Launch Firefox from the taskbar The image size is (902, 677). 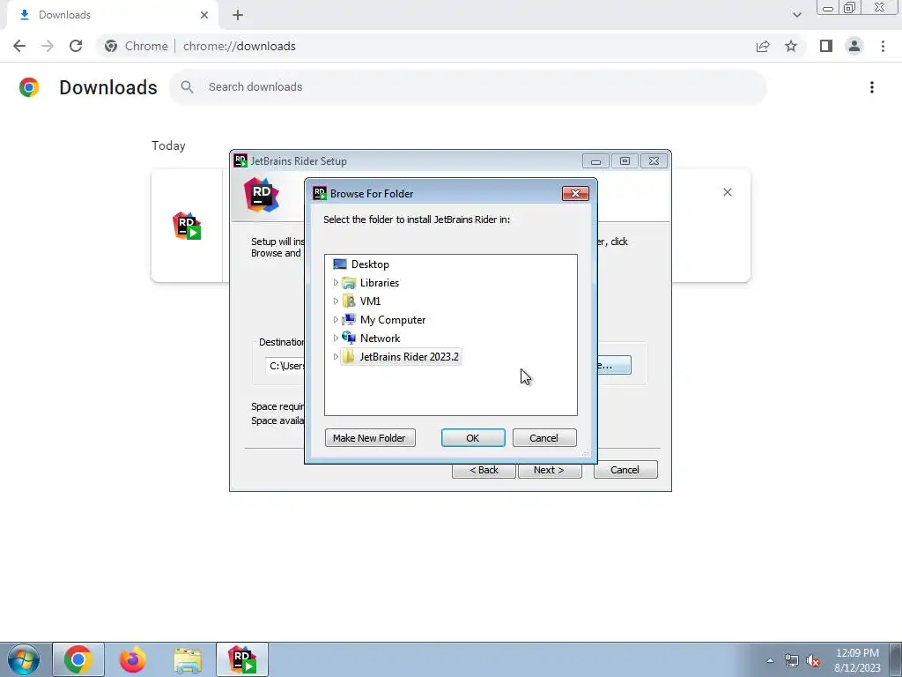pyautogui.click(x=132, y=659)
